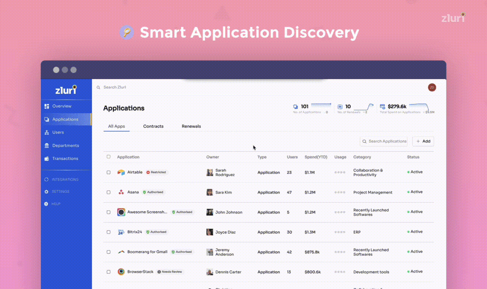Image resolution: width=487 pixels, height=289 pixels.
Task: Click the Restricted status badge on Airtable
Action: 156,172
